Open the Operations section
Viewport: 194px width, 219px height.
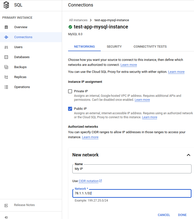click(22, 87)
